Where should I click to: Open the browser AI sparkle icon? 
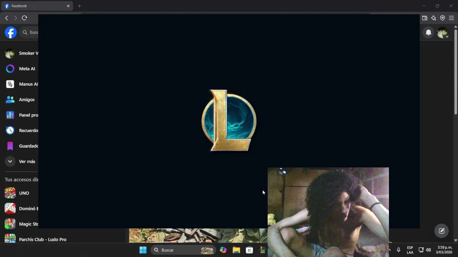pyautogui.click(x=434, y=18)
